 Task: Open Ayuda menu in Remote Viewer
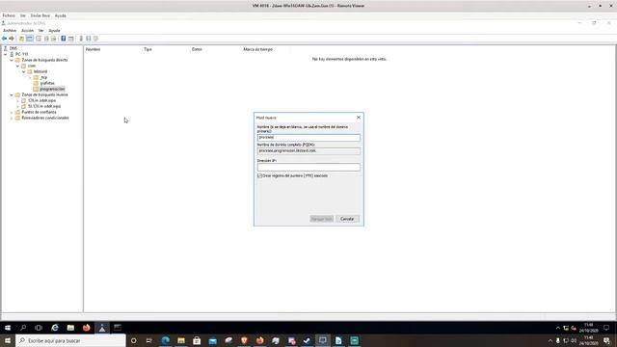coord(60,15)
